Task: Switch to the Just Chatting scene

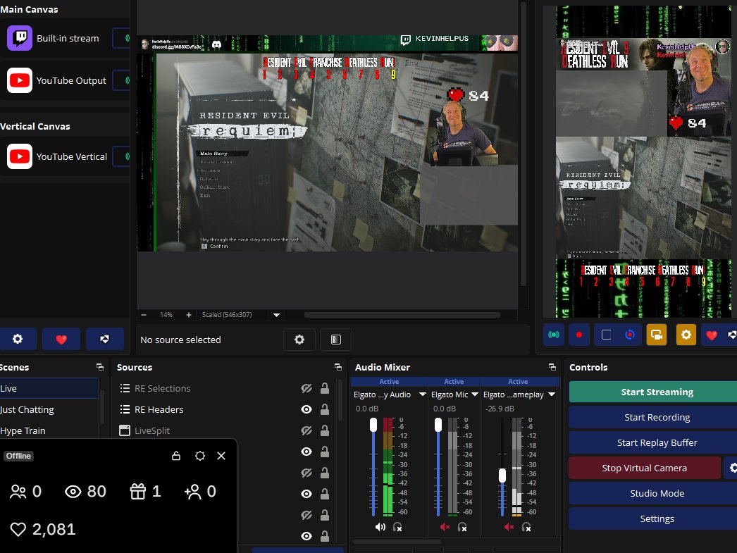Action: 49,409
